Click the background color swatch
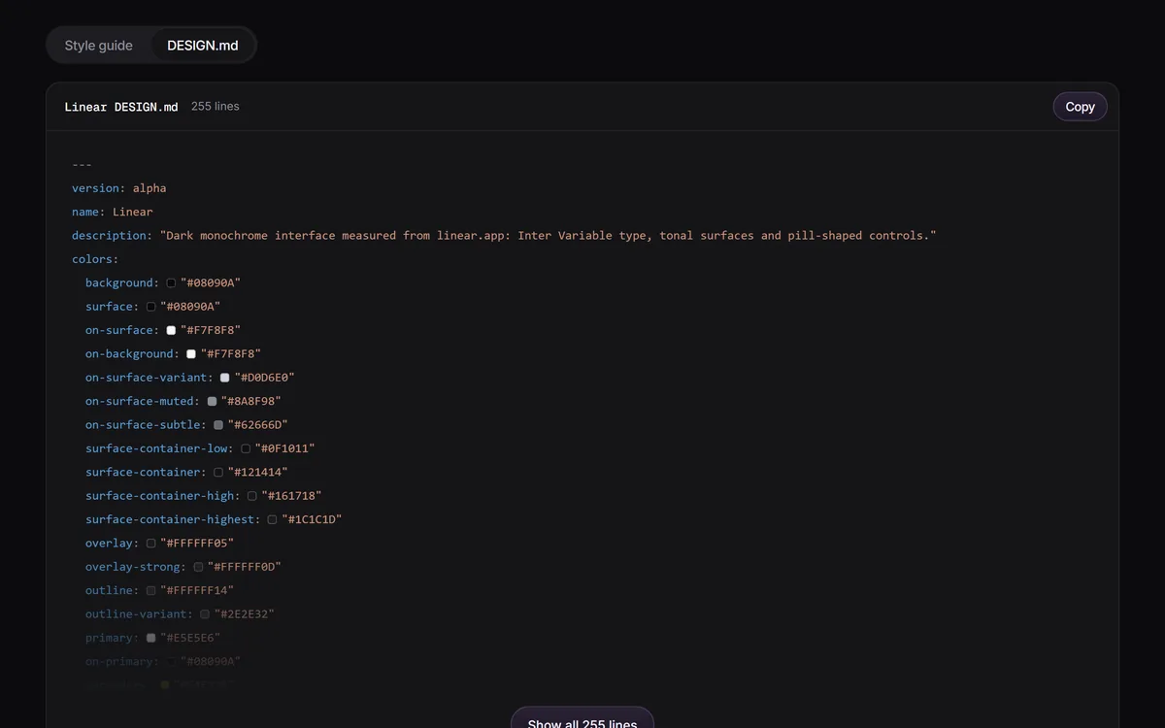This screenshot has width=1165, height=728. (x=171, y=283)
